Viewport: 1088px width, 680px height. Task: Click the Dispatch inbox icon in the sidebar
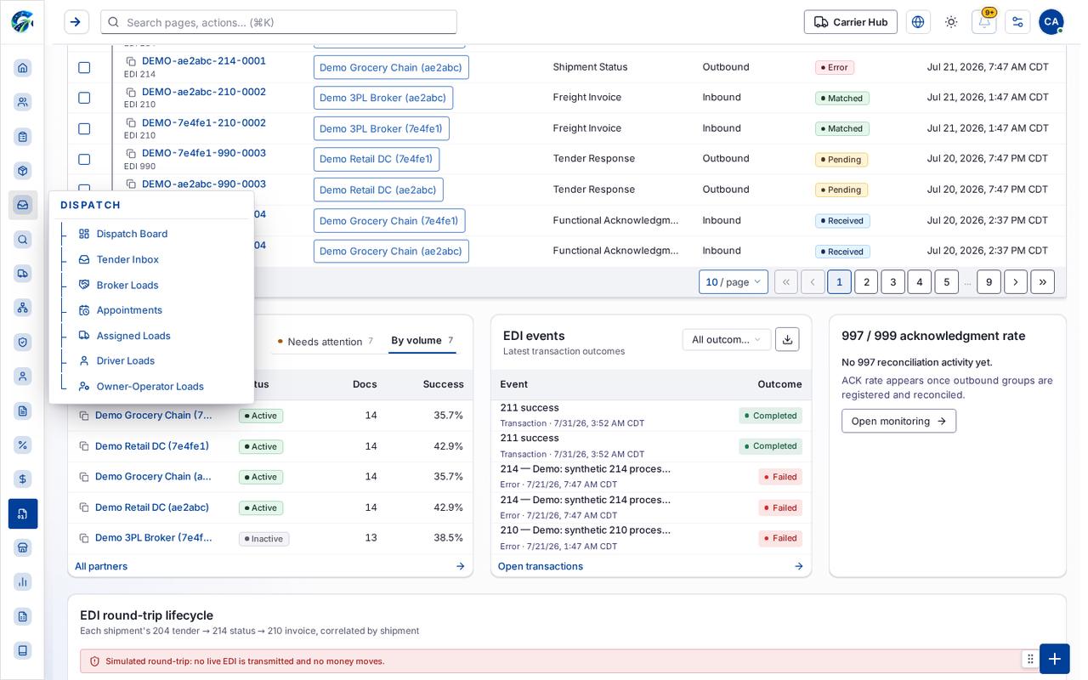[23, 205]
